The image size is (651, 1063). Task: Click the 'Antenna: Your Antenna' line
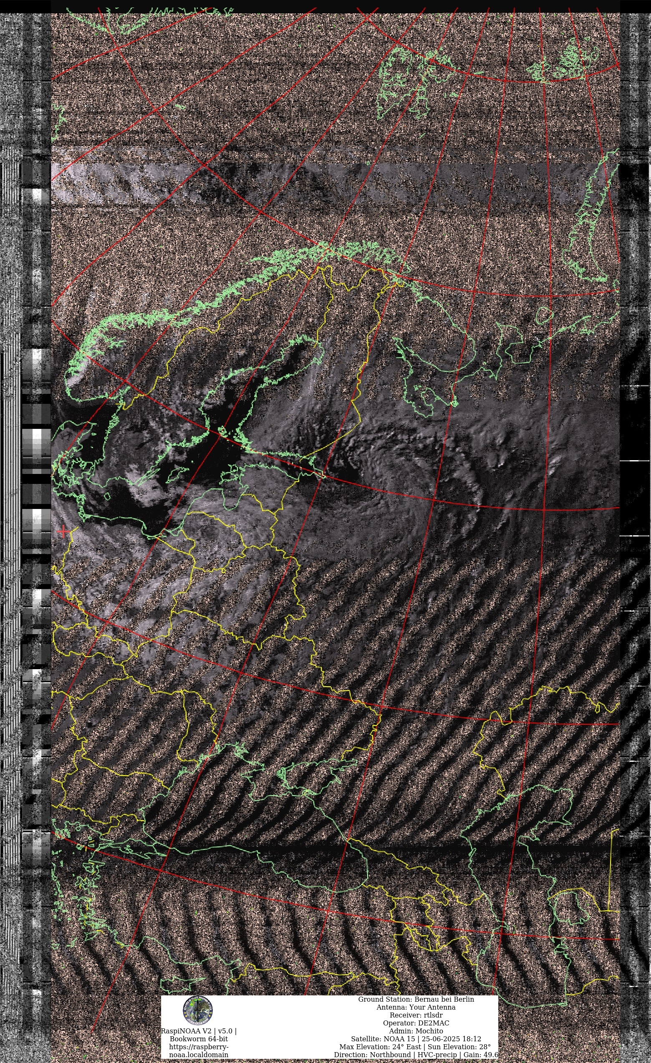coord(416,1007)
